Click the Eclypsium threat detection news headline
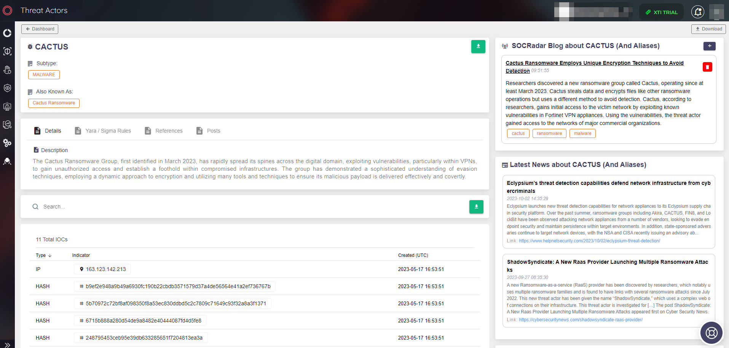 pyautogui.click(x=608, y=187)
